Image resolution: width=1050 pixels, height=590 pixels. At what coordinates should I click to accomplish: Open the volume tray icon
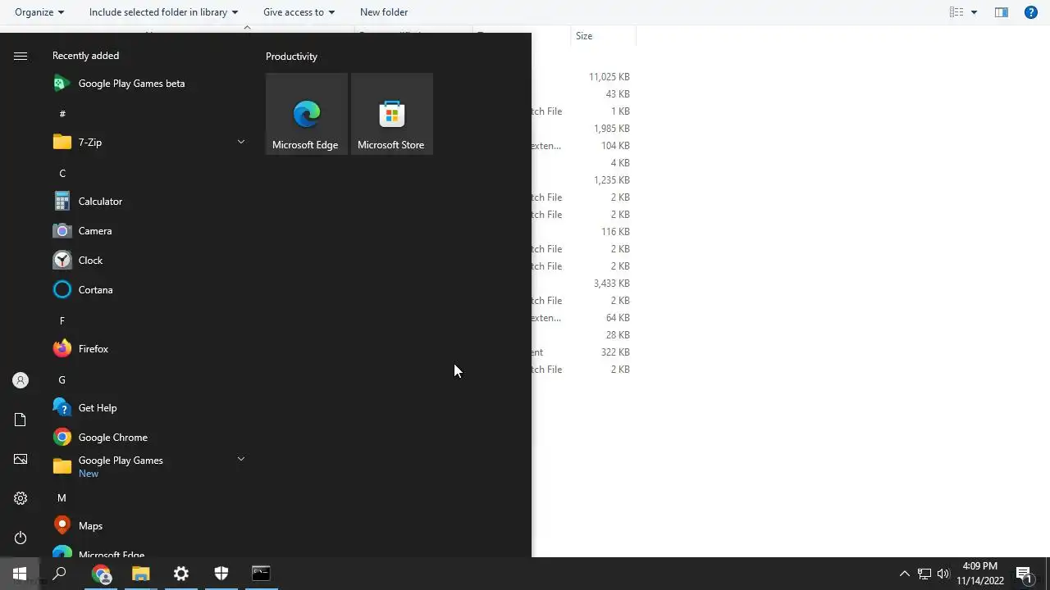click(943, 574)
